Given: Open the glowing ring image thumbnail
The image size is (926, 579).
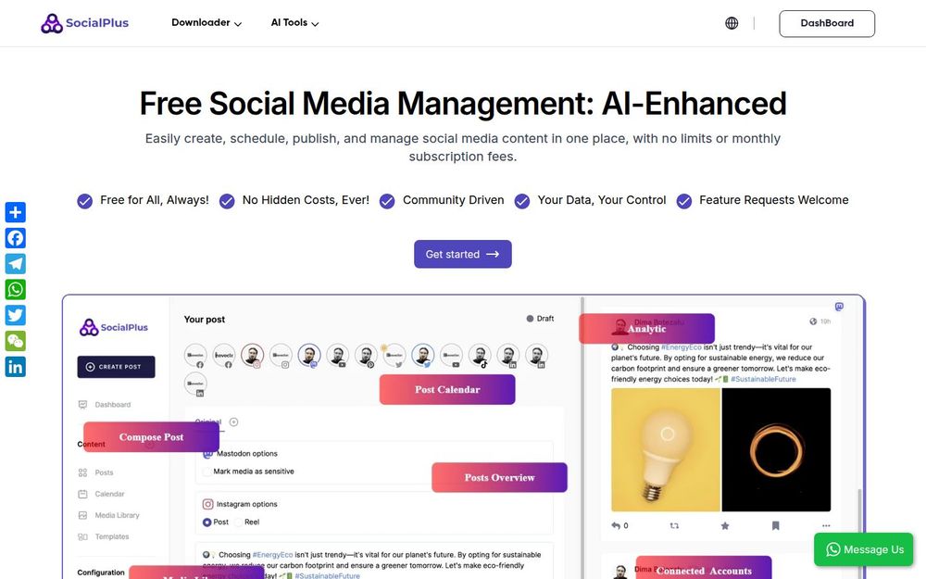Looking at the screenshot, I should (776, 449).
